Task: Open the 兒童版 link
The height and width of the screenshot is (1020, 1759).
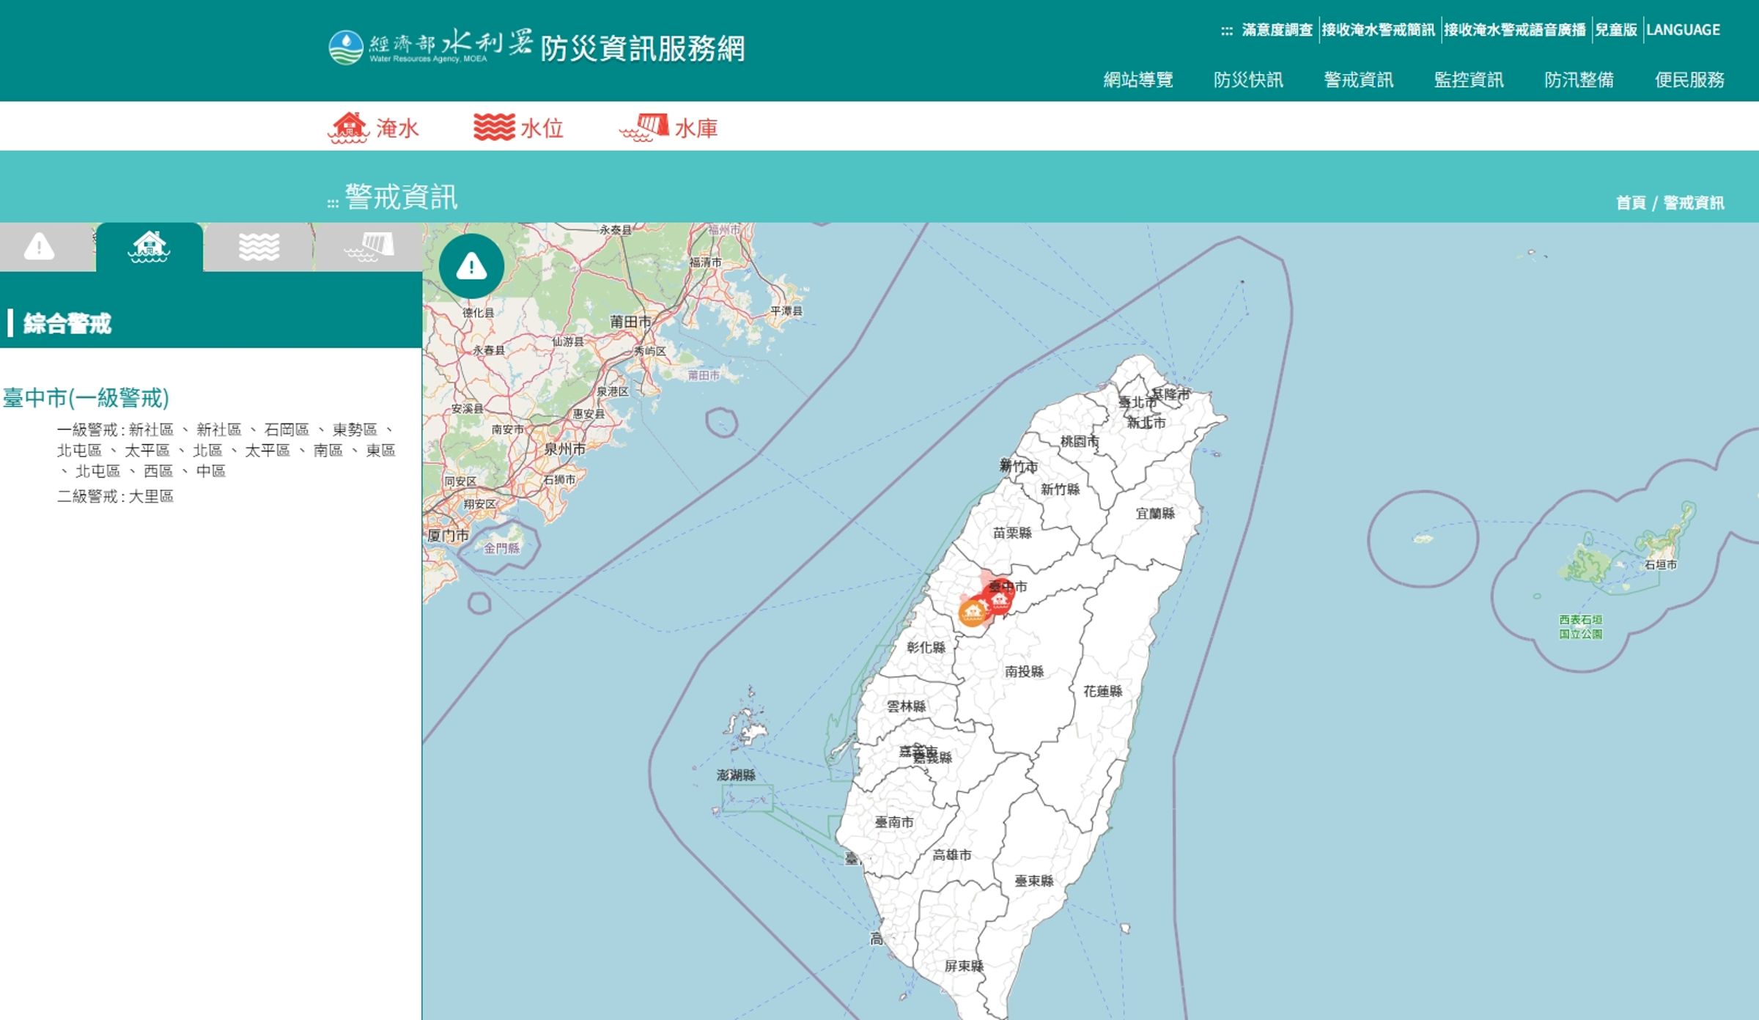Action: click(x=1616, y=30)
